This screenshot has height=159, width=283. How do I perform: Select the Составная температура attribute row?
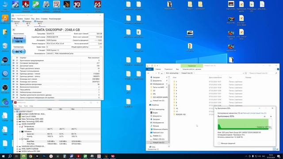click(x=57, y=63)
